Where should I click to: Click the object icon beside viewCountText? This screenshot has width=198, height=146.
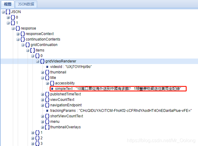(x=47, y=100)
